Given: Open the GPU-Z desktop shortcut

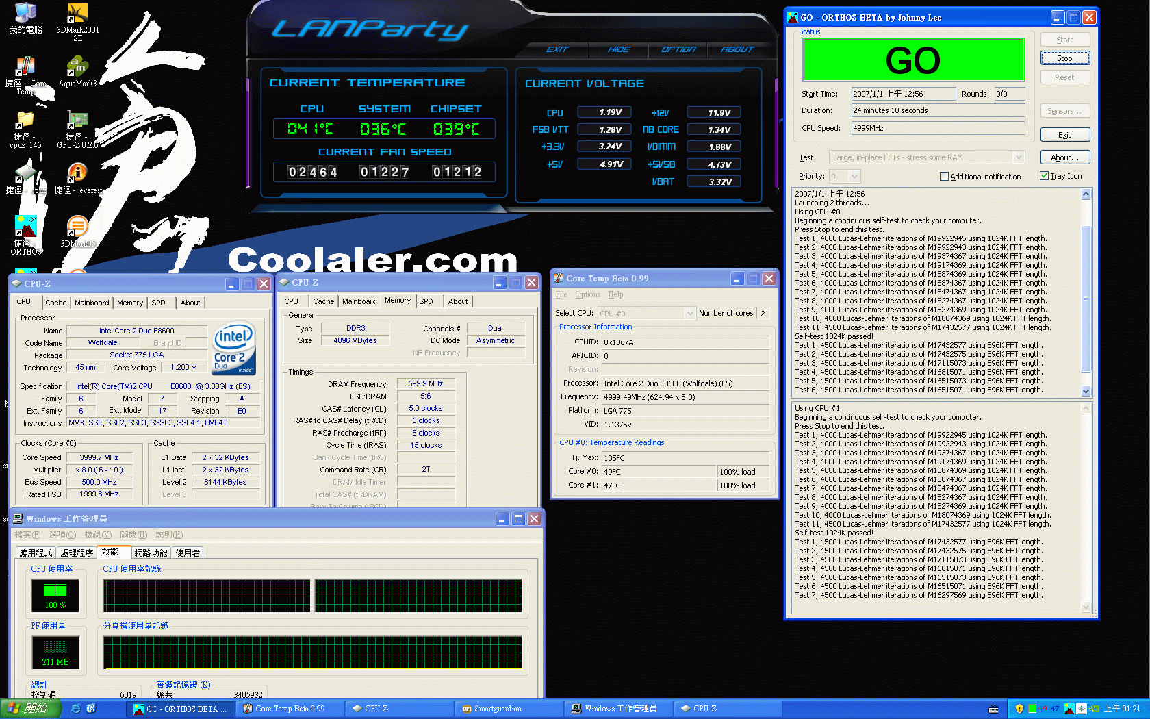Looking at the screenshot, I should [x=77, y=130].
